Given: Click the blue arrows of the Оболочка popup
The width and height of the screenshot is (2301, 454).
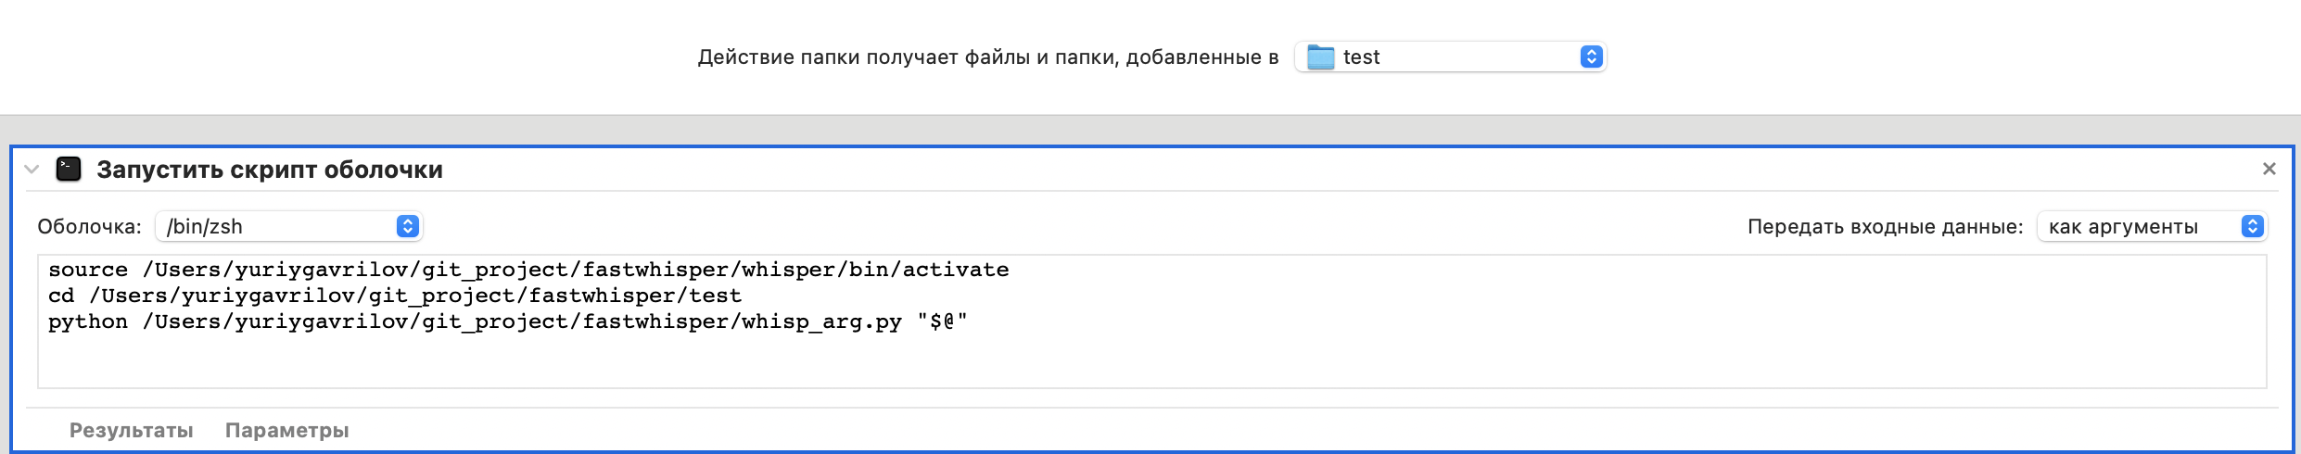Looking at the screenshot, I should (408, 226).
